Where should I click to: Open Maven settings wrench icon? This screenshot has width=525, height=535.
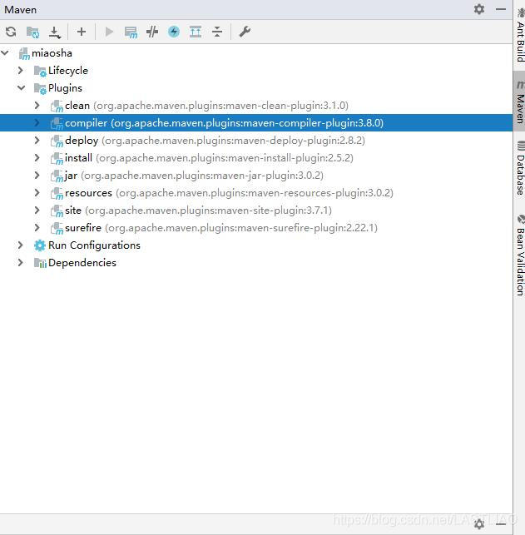click(245, 32)
